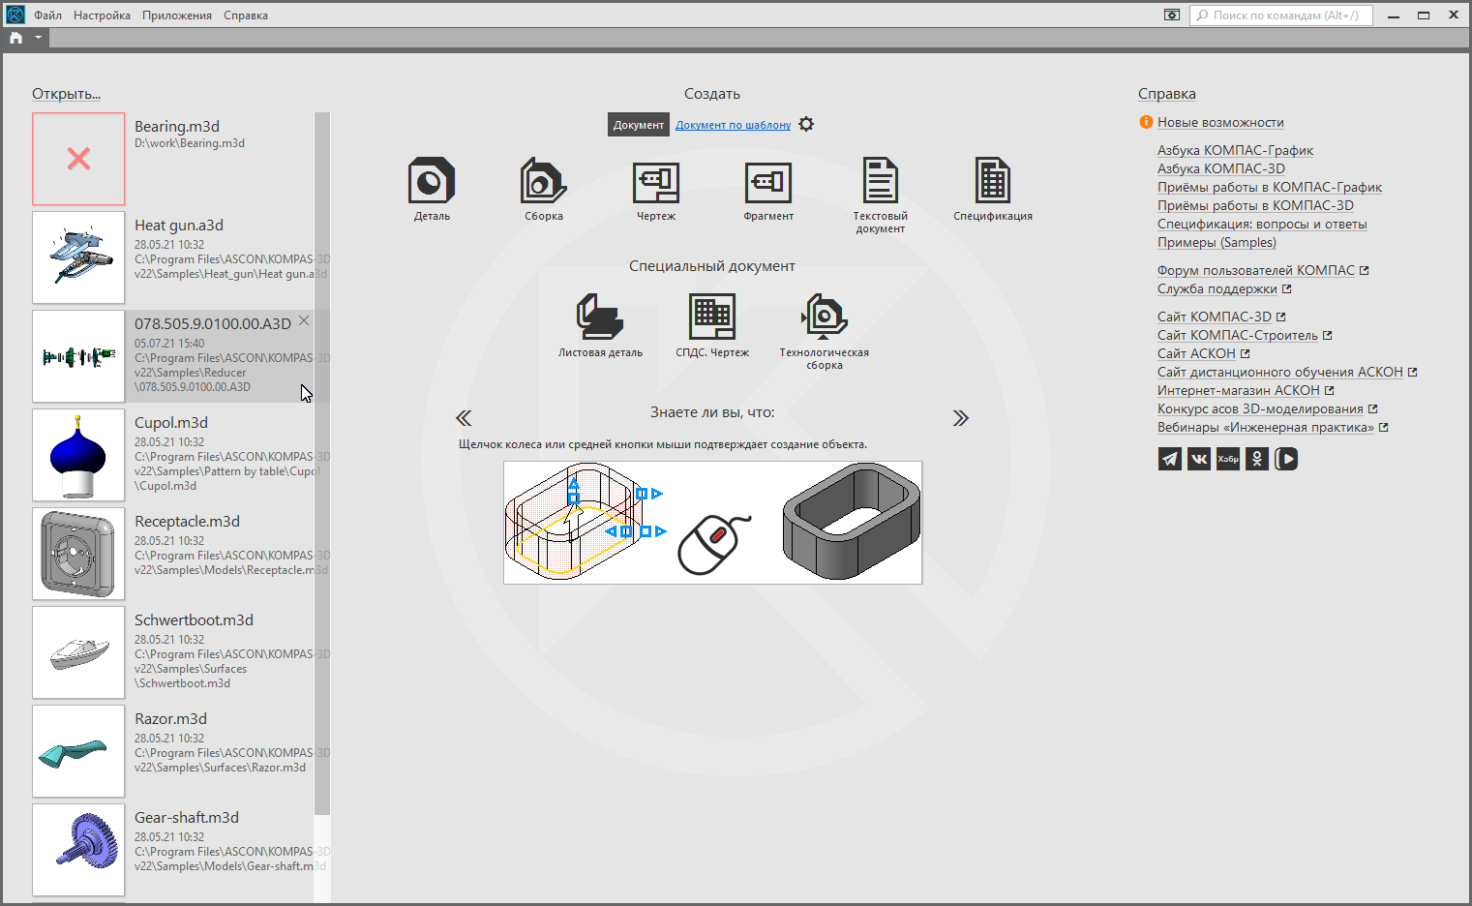Open the Азбука КОМПАС-3D link
Image resolution: width=1472 pixels, height=906 pixels.
pyautogui.click(x=1220, y=168)
